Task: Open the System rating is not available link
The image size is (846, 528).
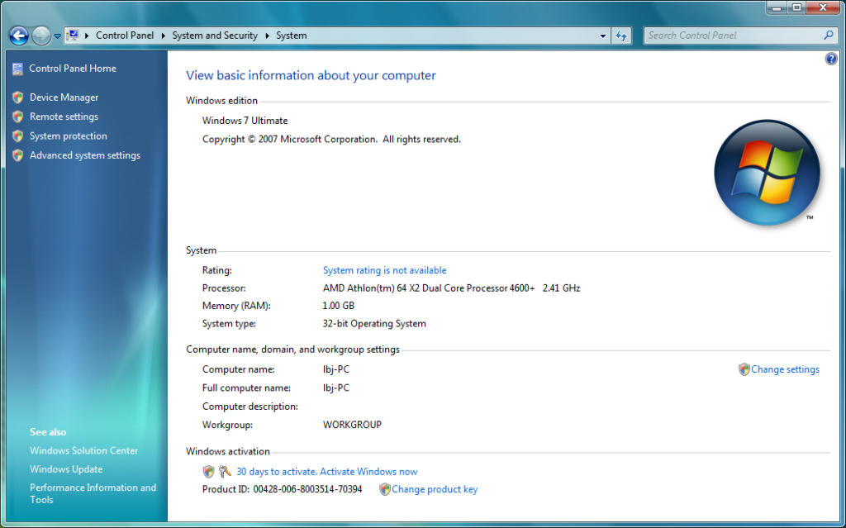Action: 385,270
